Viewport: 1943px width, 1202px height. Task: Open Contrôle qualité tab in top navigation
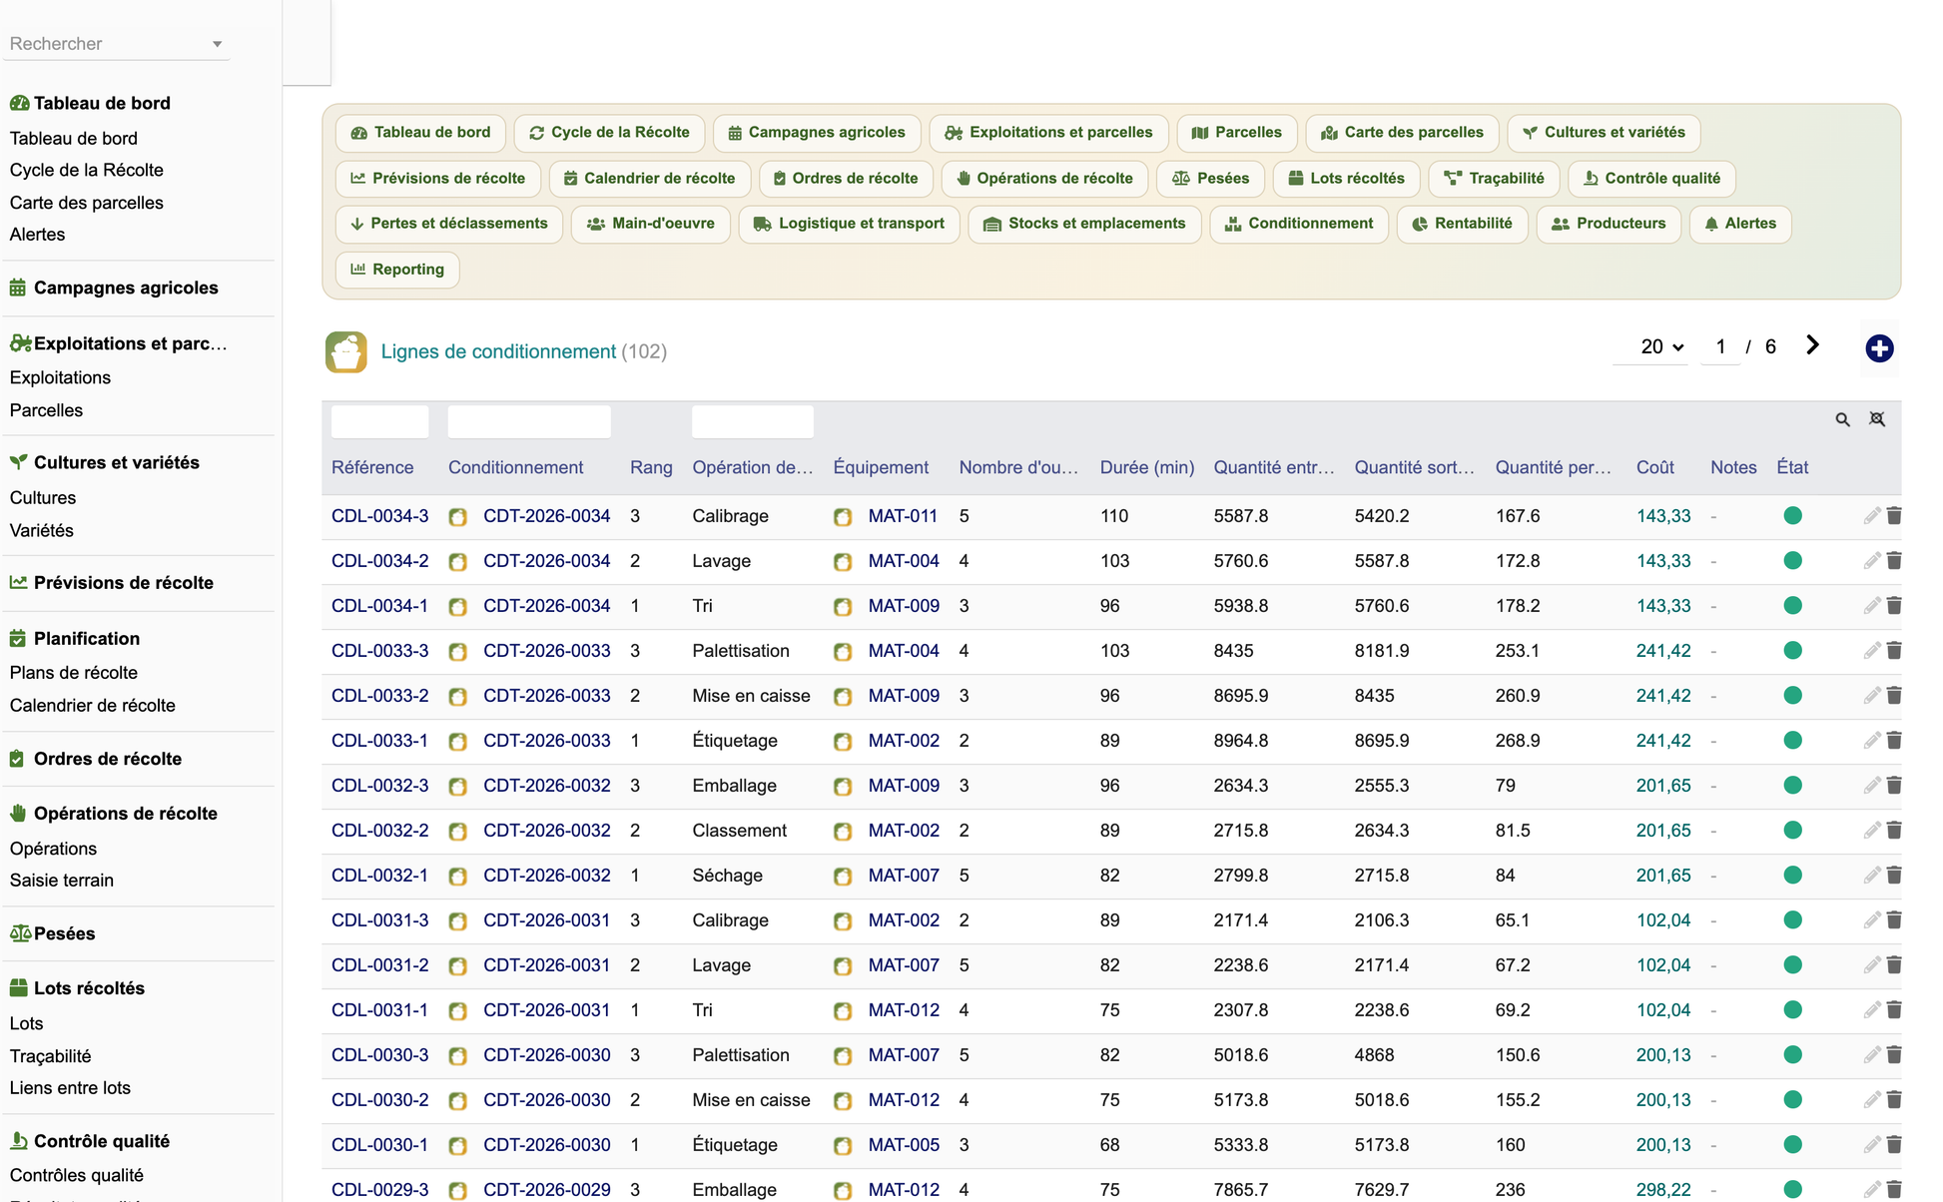click(1651, 179)
